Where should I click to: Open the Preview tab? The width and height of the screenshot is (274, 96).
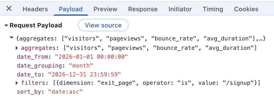coord(105,9)
